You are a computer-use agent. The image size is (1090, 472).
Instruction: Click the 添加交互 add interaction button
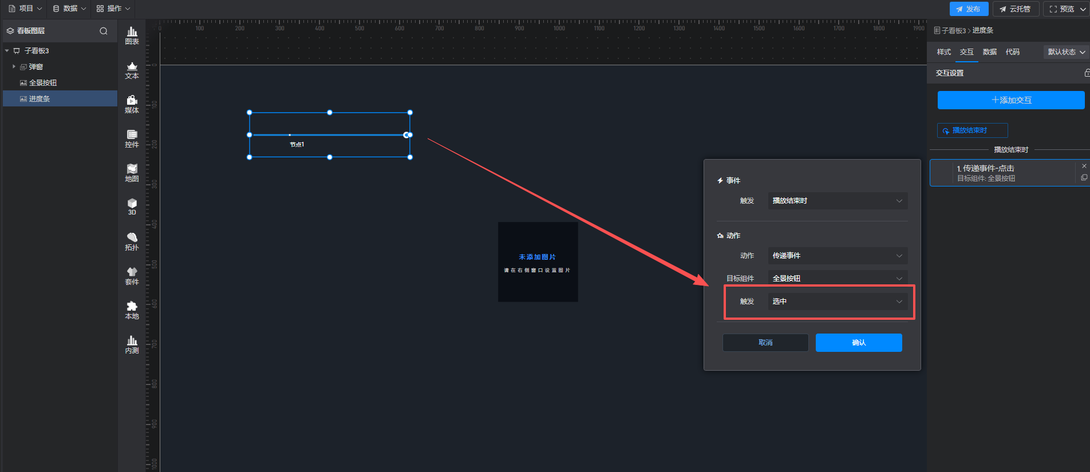coord(1010,100)
